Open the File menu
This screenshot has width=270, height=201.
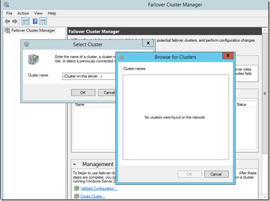coord(9,13)
